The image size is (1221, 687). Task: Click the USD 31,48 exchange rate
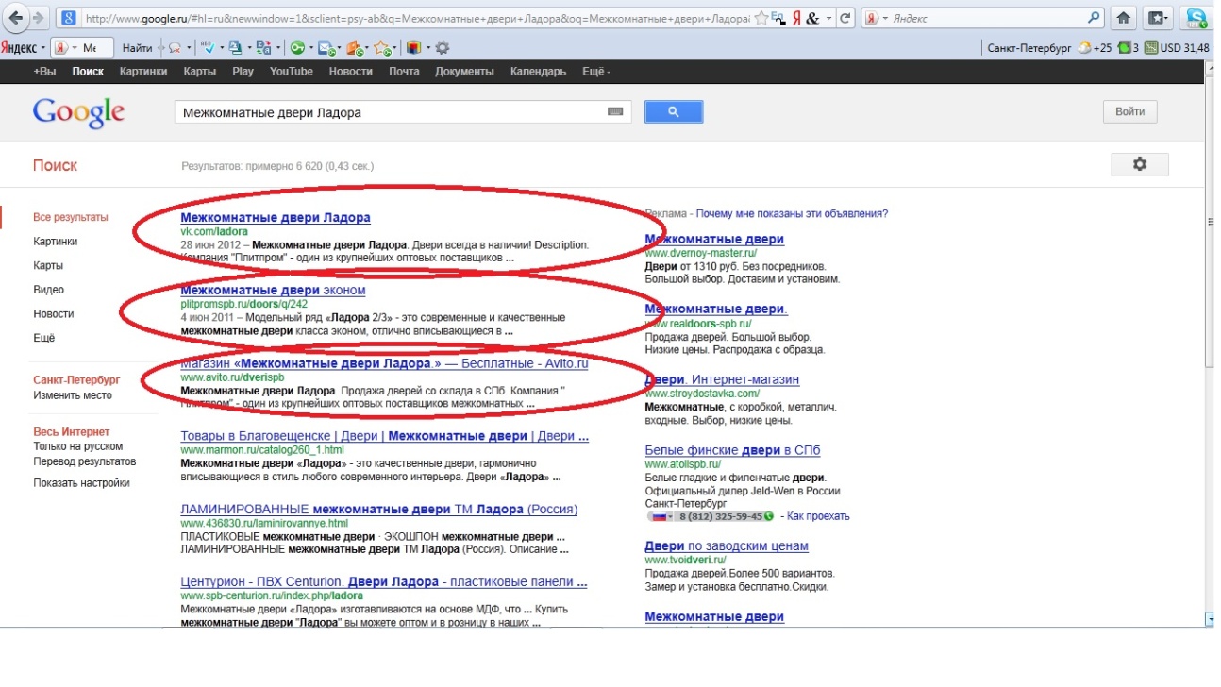click(1178, 47)
